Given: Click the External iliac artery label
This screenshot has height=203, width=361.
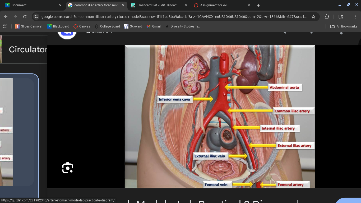Looking at the screenshot, I should click(x=295, y=146).
